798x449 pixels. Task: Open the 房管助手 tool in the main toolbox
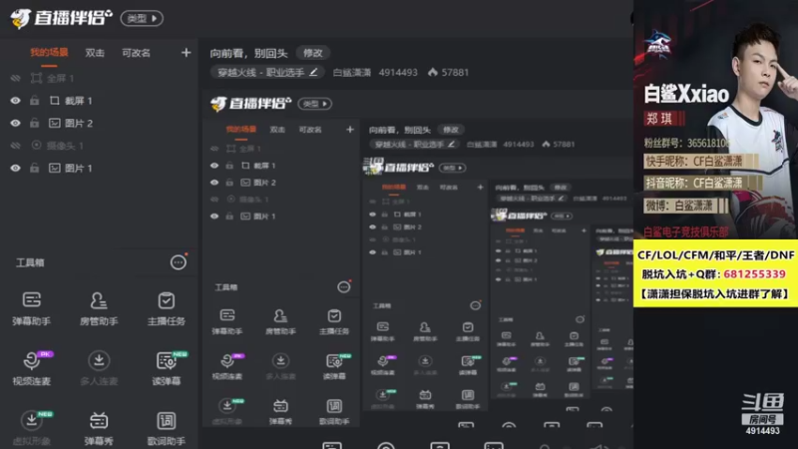99,308
